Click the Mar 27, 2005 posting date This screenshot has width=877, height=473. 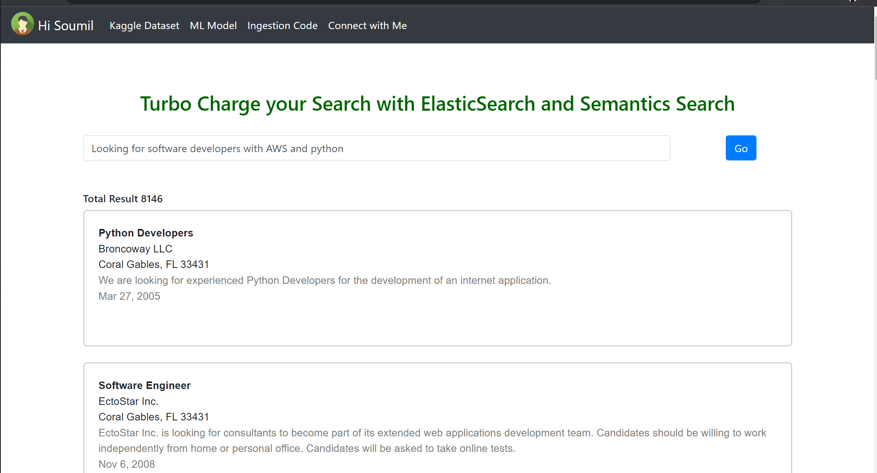(129, 296)
